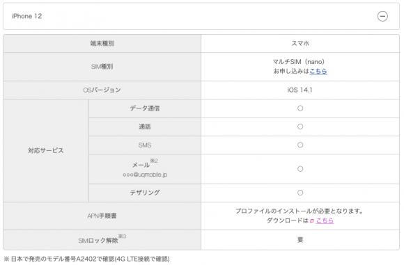The height and width of the screenshot is (265, 404).
Task: Click the 要 value in SIM lock row
Action: pyautogui.click(x=300, y=240)
